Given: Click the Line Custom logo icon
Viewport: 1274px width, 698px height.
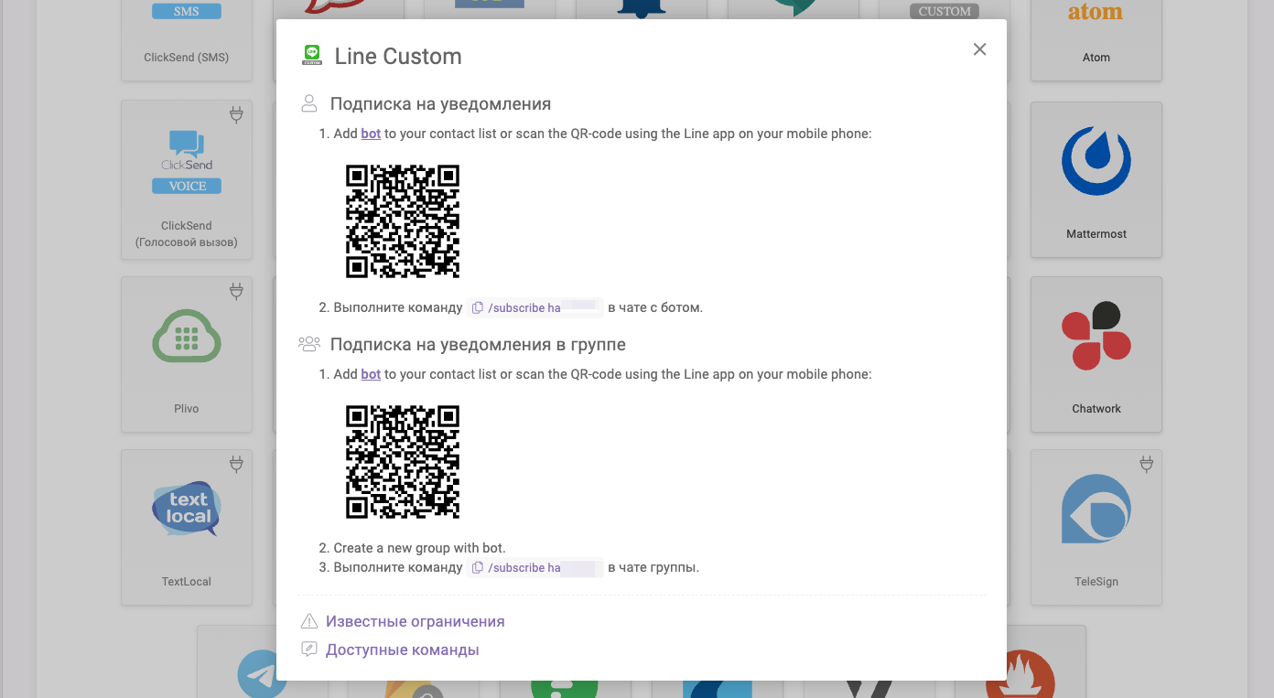Looking at the screenshot, I should click(x=312, y=56).
